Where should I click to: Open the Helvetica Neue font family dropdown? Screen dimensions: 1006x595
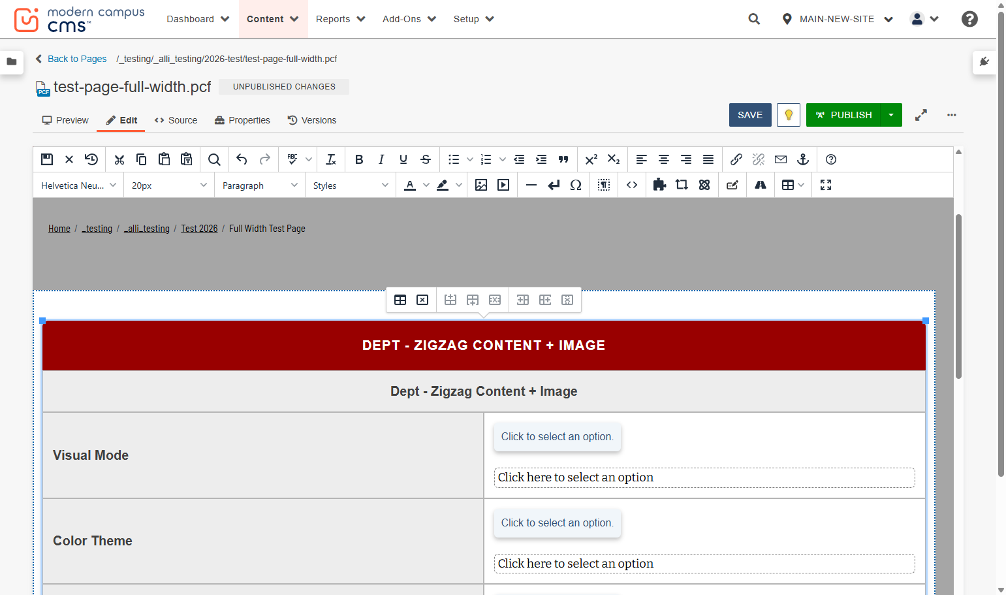pos(78,185)
